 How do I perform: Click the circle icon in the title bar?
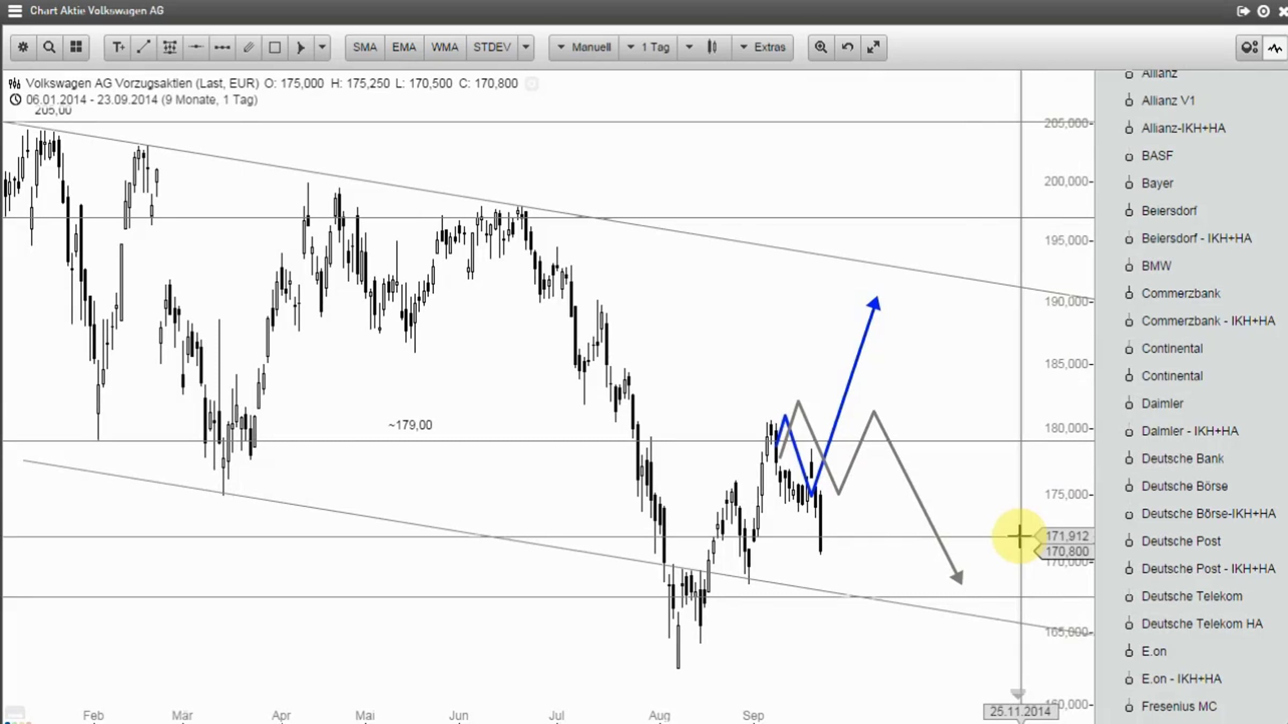click(1263, 11)
